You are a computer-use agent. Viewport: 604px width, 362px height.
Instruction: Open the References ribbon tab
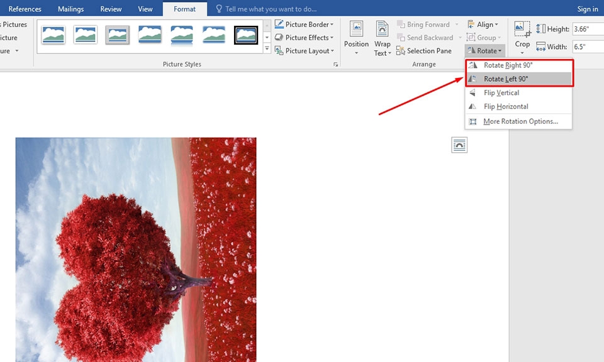[25, 9]
